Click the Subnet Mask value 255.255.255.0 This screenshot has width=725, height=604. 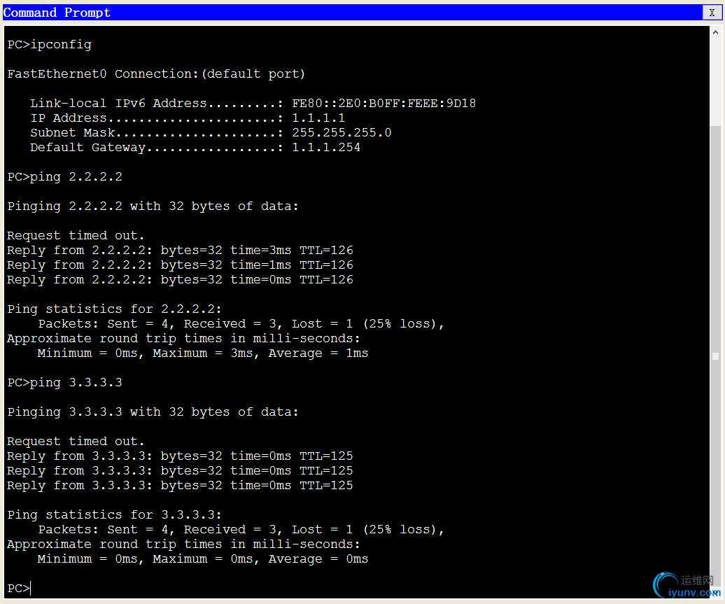pos(342,133)
